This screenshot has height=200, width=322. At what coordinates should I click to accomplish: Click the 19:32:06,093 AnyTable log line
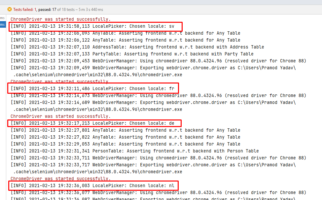(125, 33)
